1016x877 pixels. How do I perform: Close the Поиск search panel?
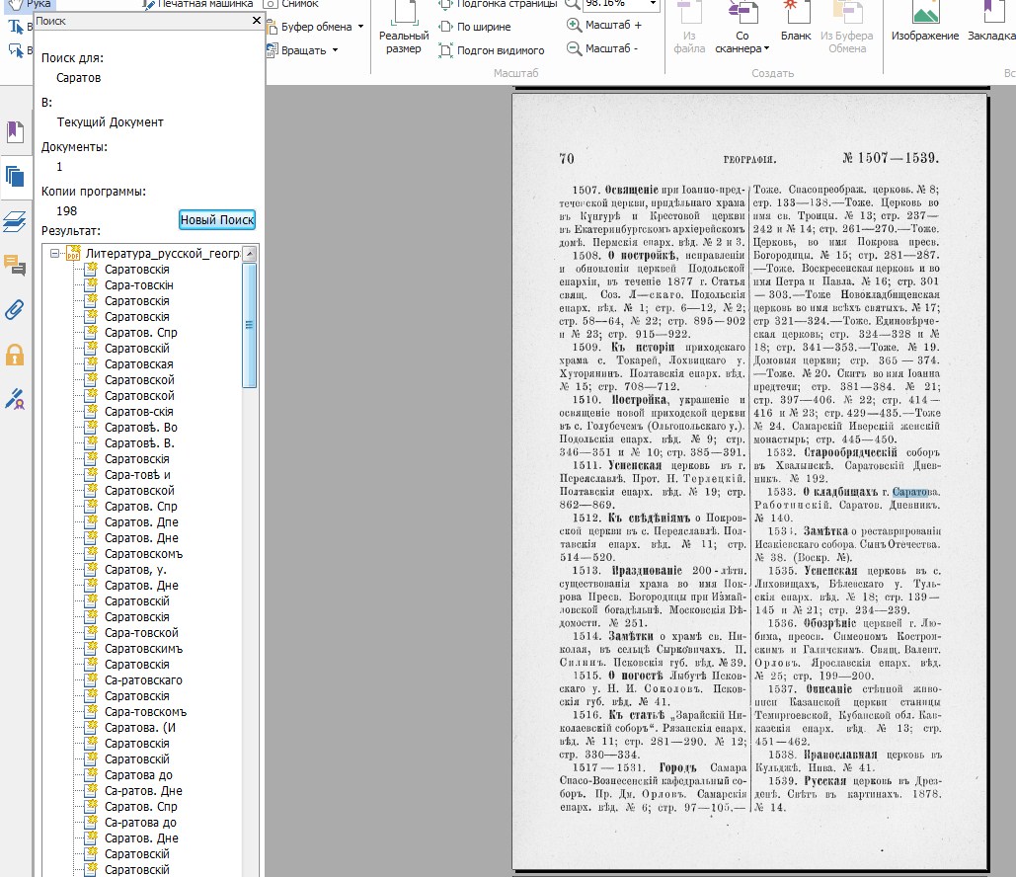[257, 21]
